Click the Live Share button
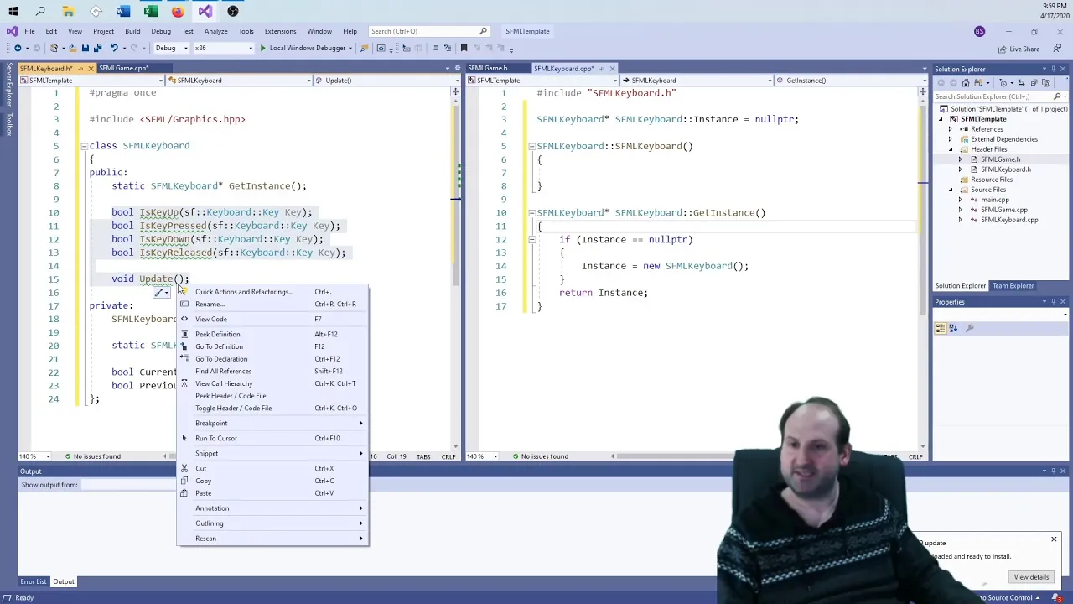This screenshot has height=604, width=1073. [x=1020, y=49]
